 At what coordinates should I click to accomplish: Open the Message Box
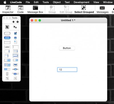pyautogui.click(x=35, y=9)
